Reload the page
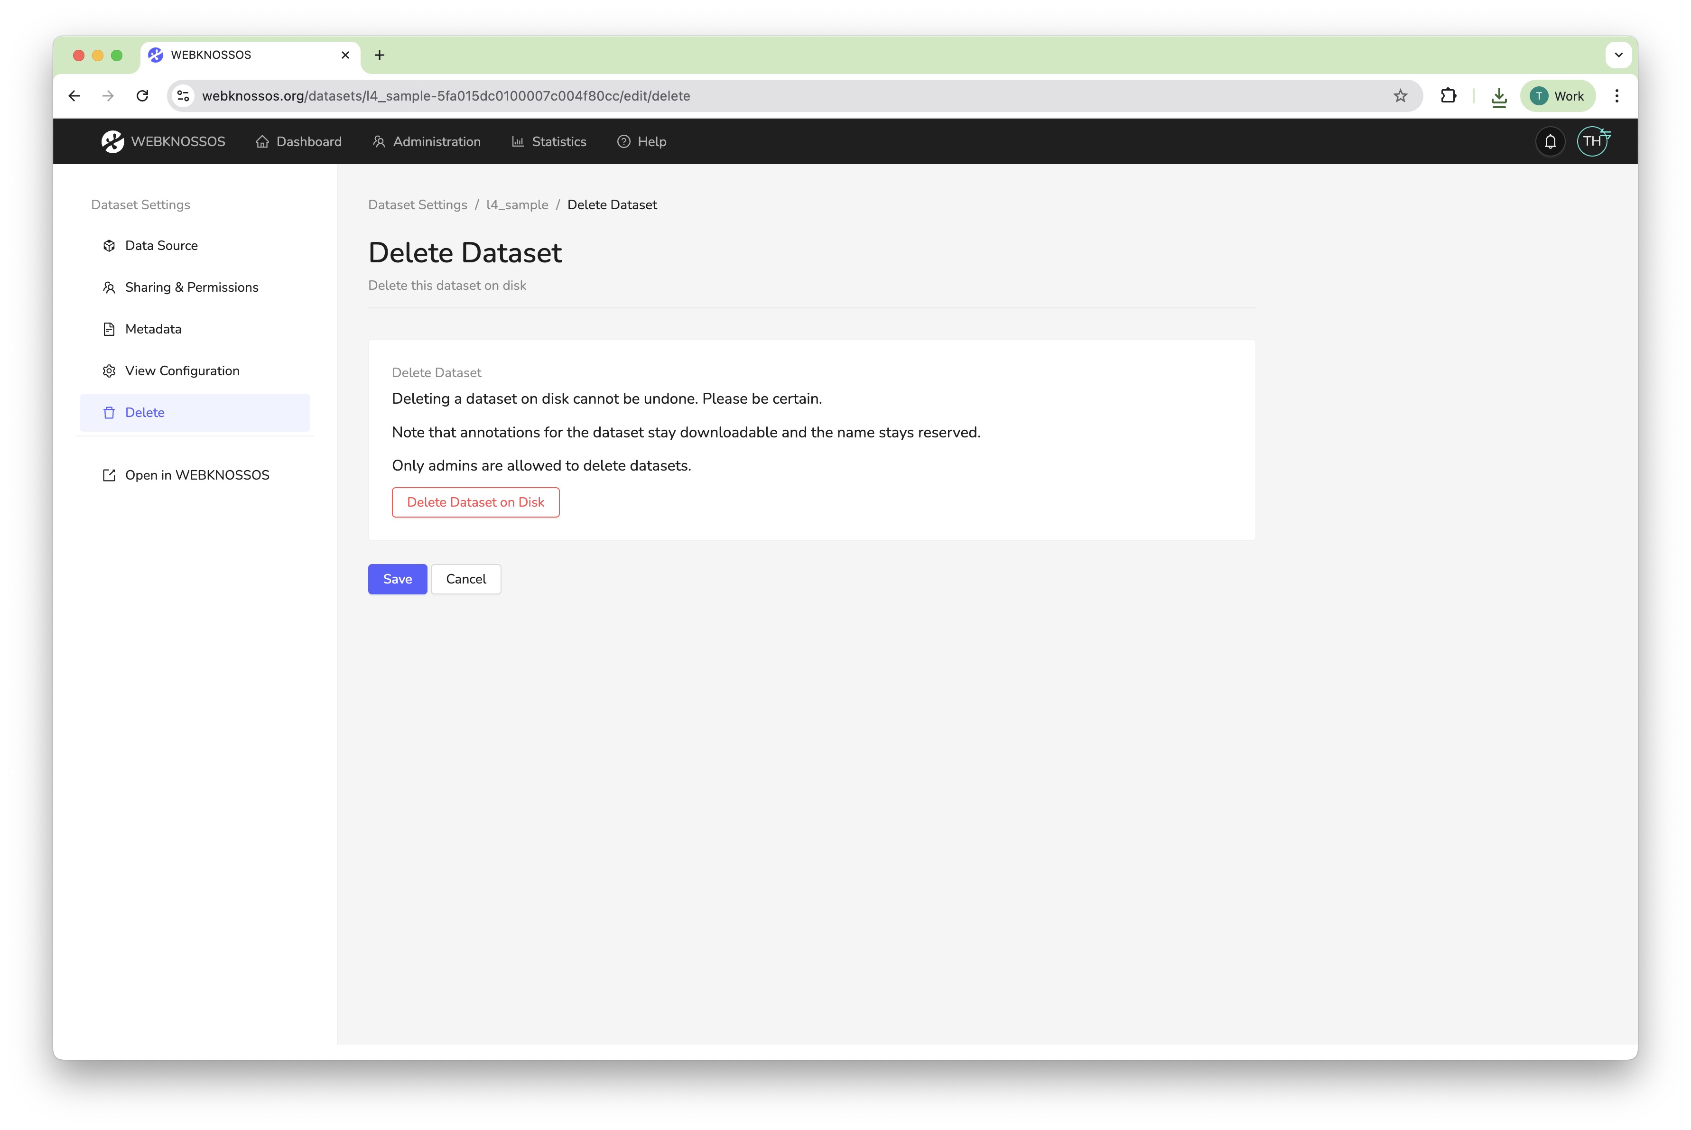This screenshot has width=1691, height=1130. [x=143, y=96]
